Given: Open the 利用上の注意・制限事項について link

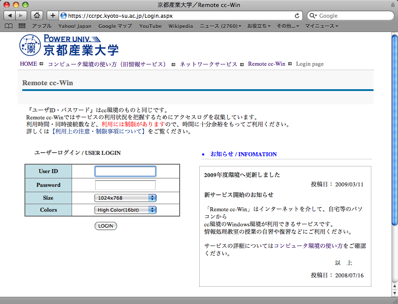Looking at the screenshot, I should pyautogui.click(x=98, y=132).
